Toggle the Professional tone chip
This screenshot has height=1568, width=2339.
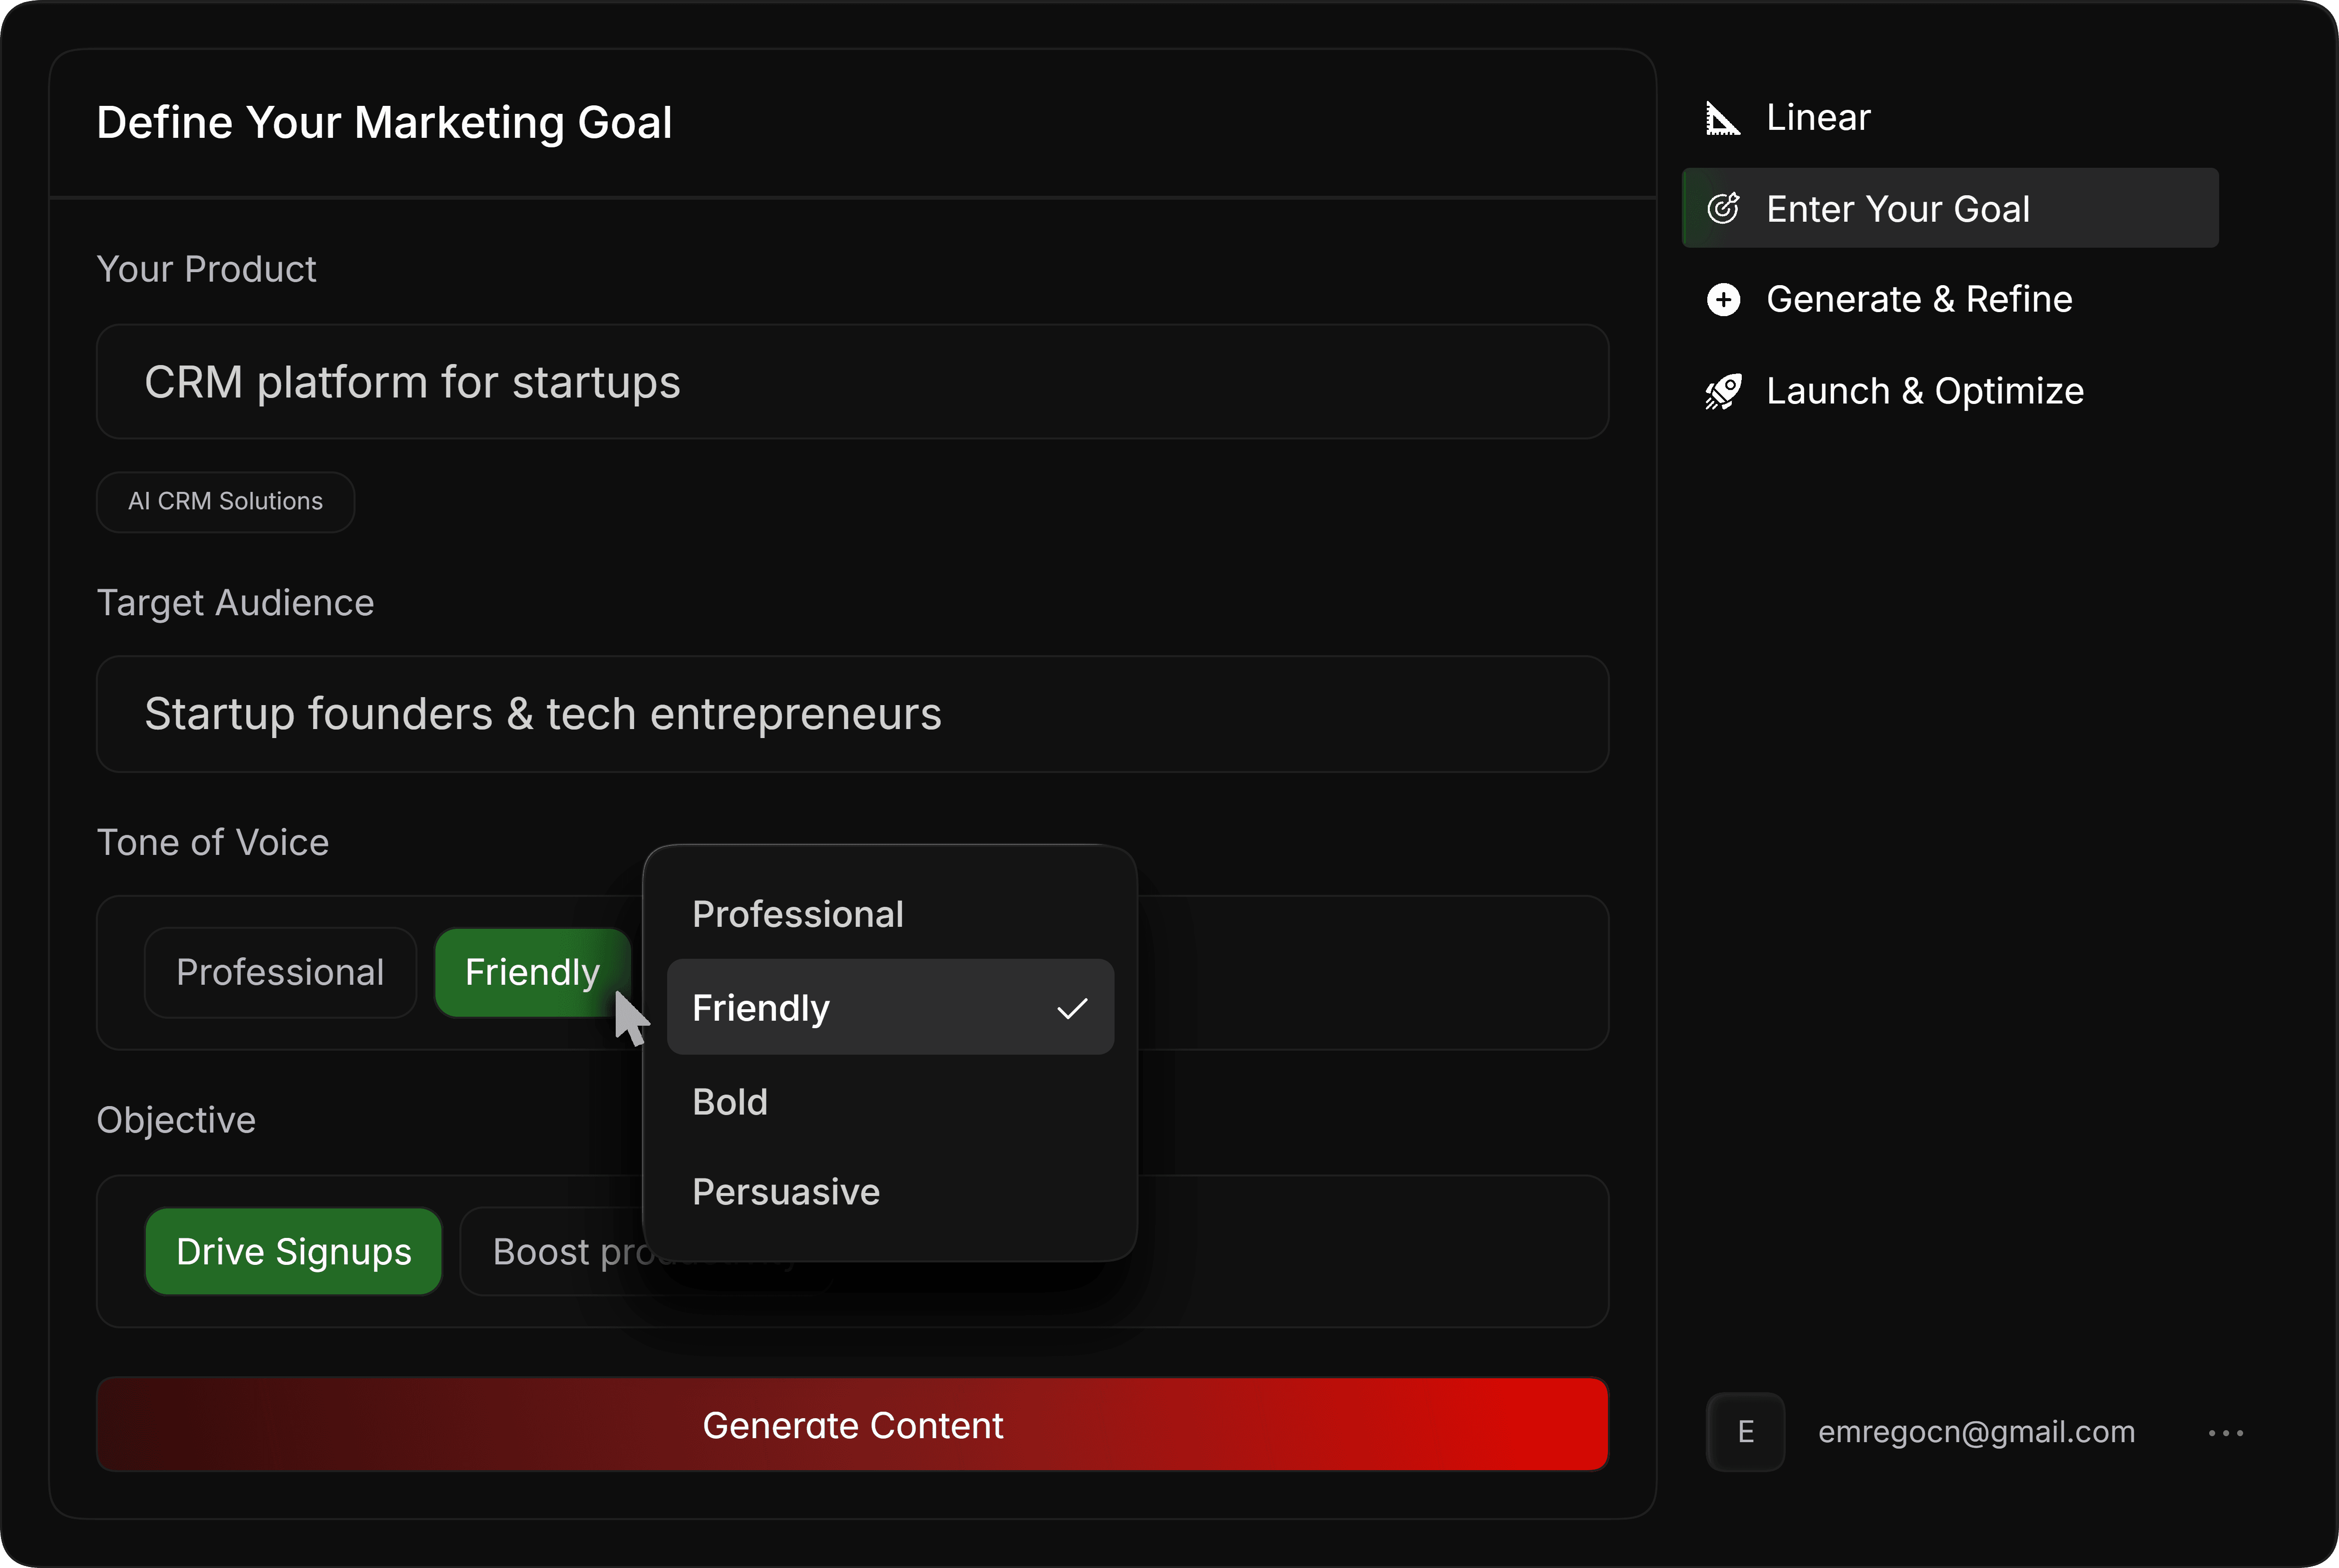tap(280, 972)
